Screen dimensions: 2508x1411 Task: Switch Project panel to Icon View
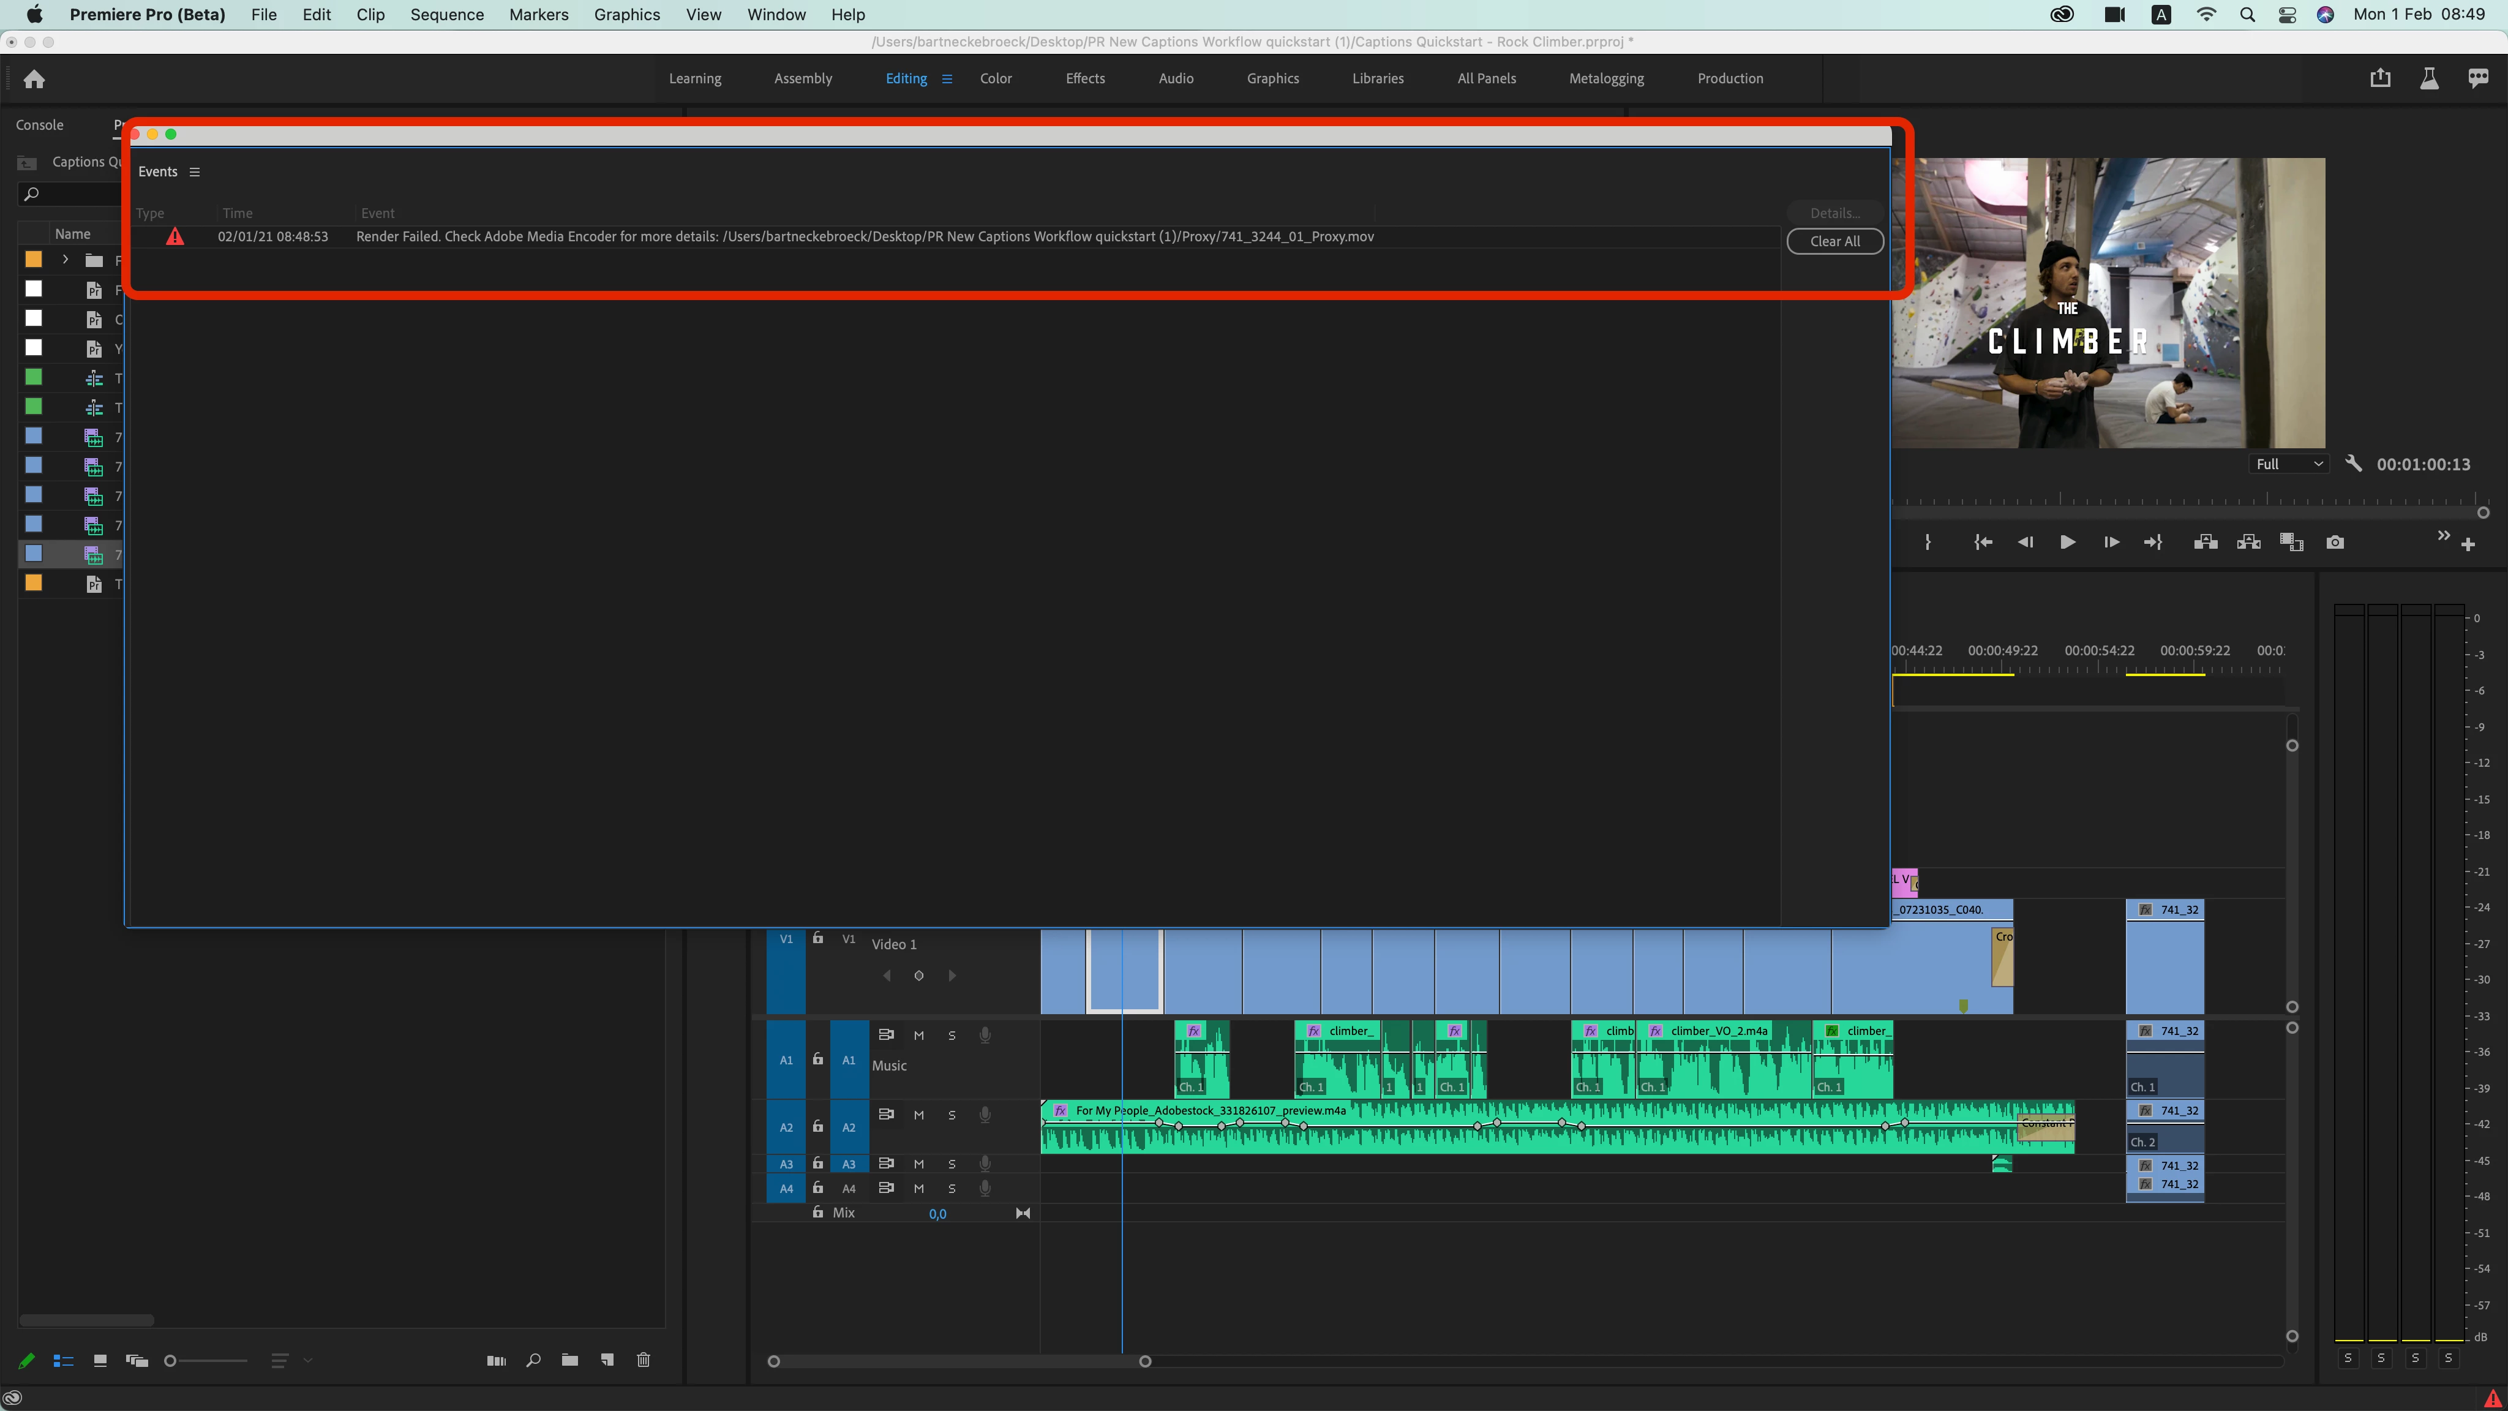click(x=99, y=1360)
